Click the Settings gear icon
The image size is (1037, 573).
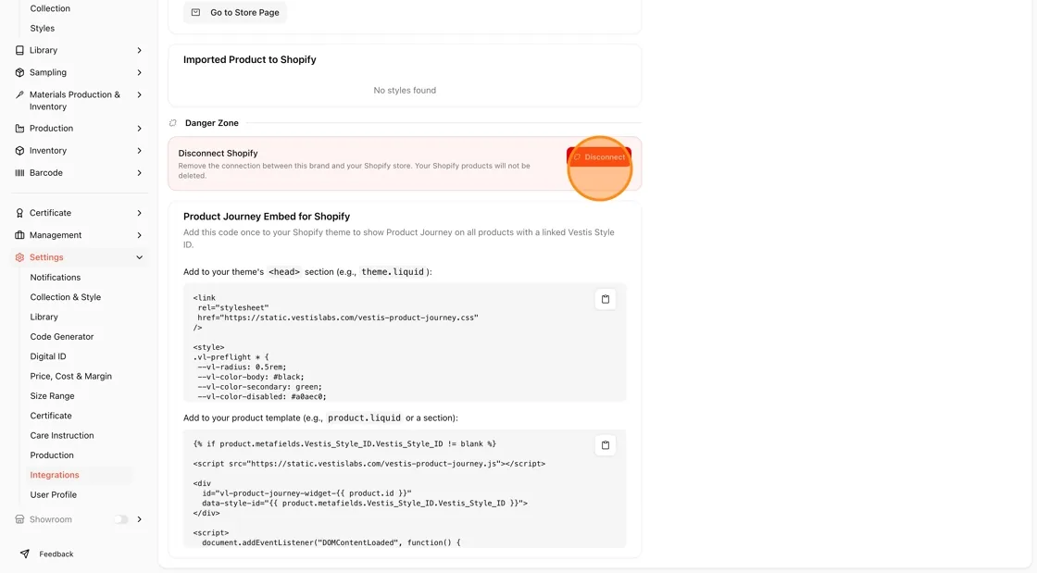coord(19,257)
